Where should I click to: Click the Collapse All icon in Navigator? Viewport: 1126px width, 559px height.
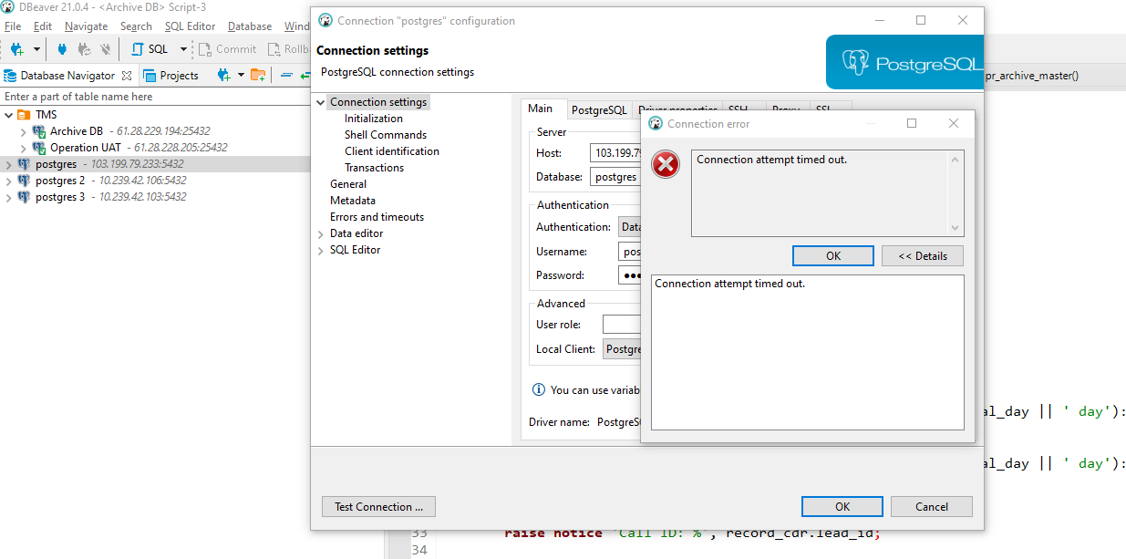point(286,76)
